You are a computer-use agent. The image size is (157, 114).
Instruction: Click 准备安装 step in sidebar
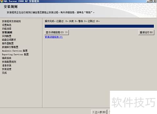(x=7, y=65)
